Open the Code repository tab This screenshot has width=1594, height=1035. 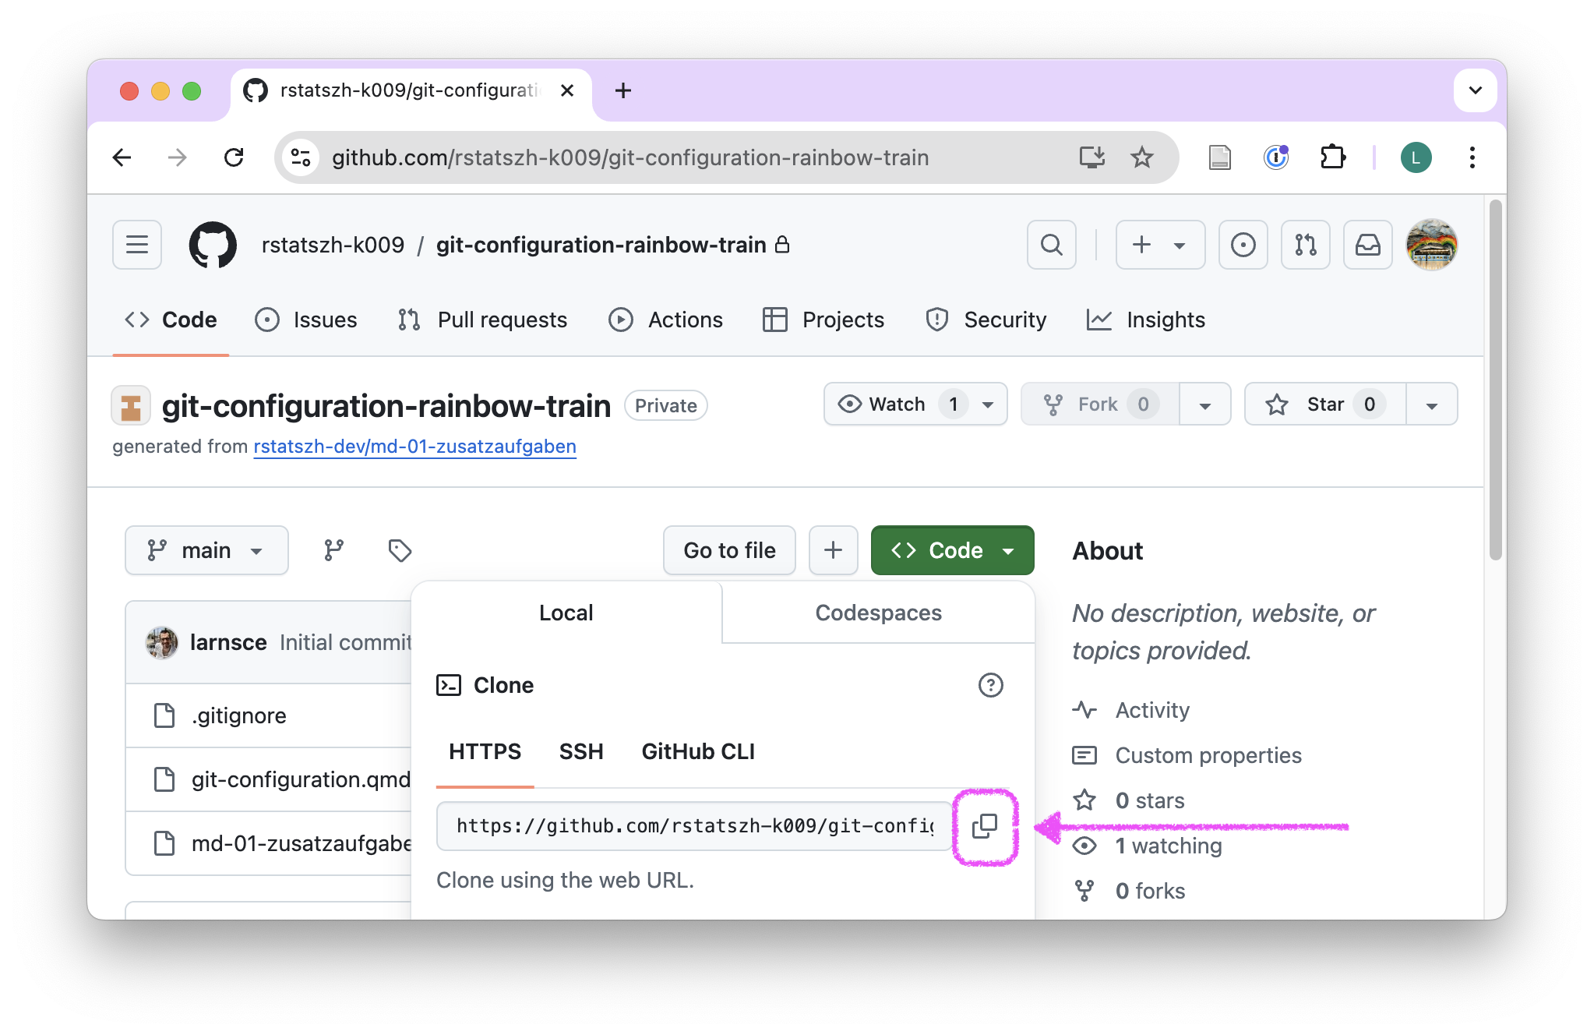coord(171,320)
